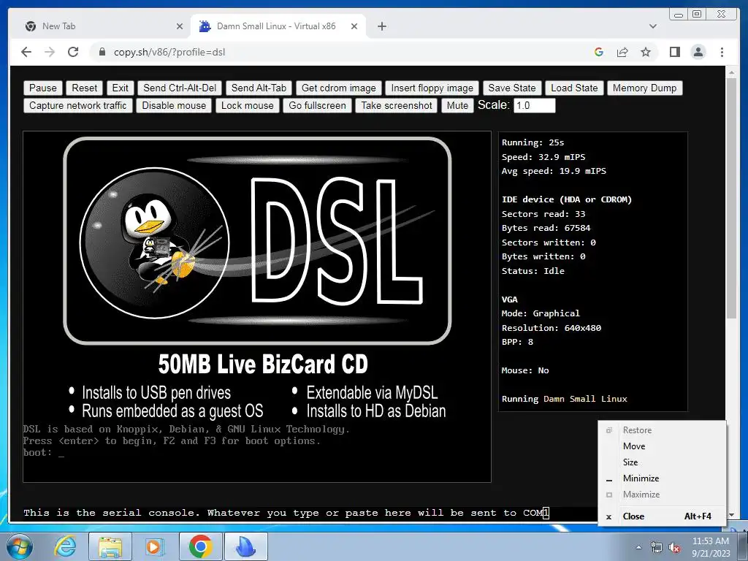Open File Explorer from taskbar

click(110, 546)
